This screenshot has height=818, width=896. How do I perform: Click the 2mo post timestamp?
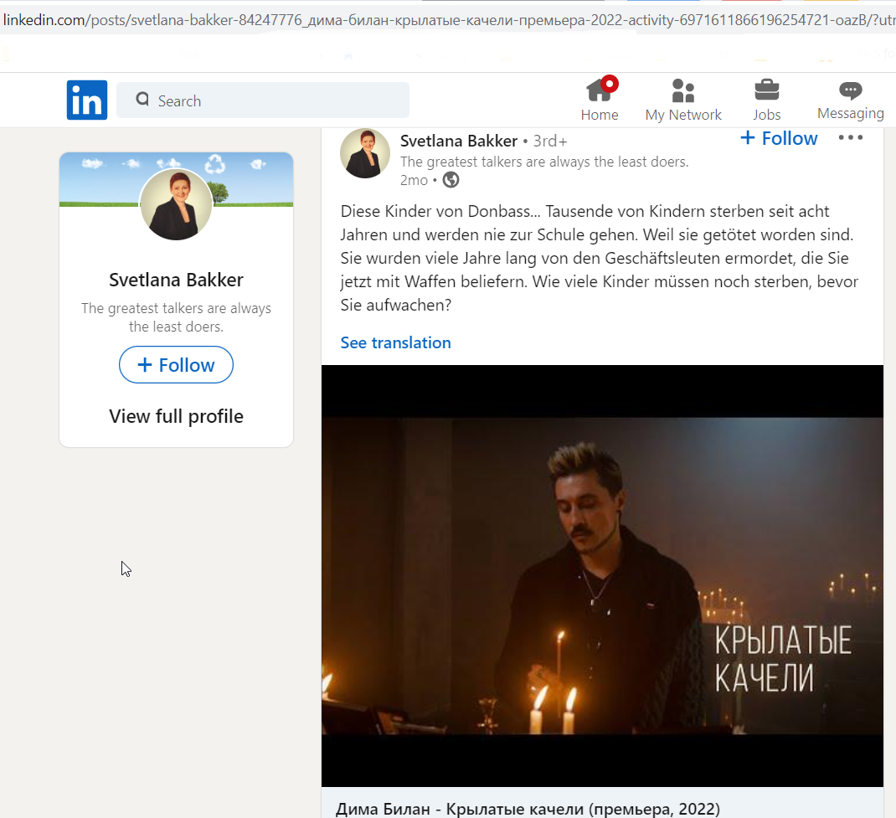414,181
